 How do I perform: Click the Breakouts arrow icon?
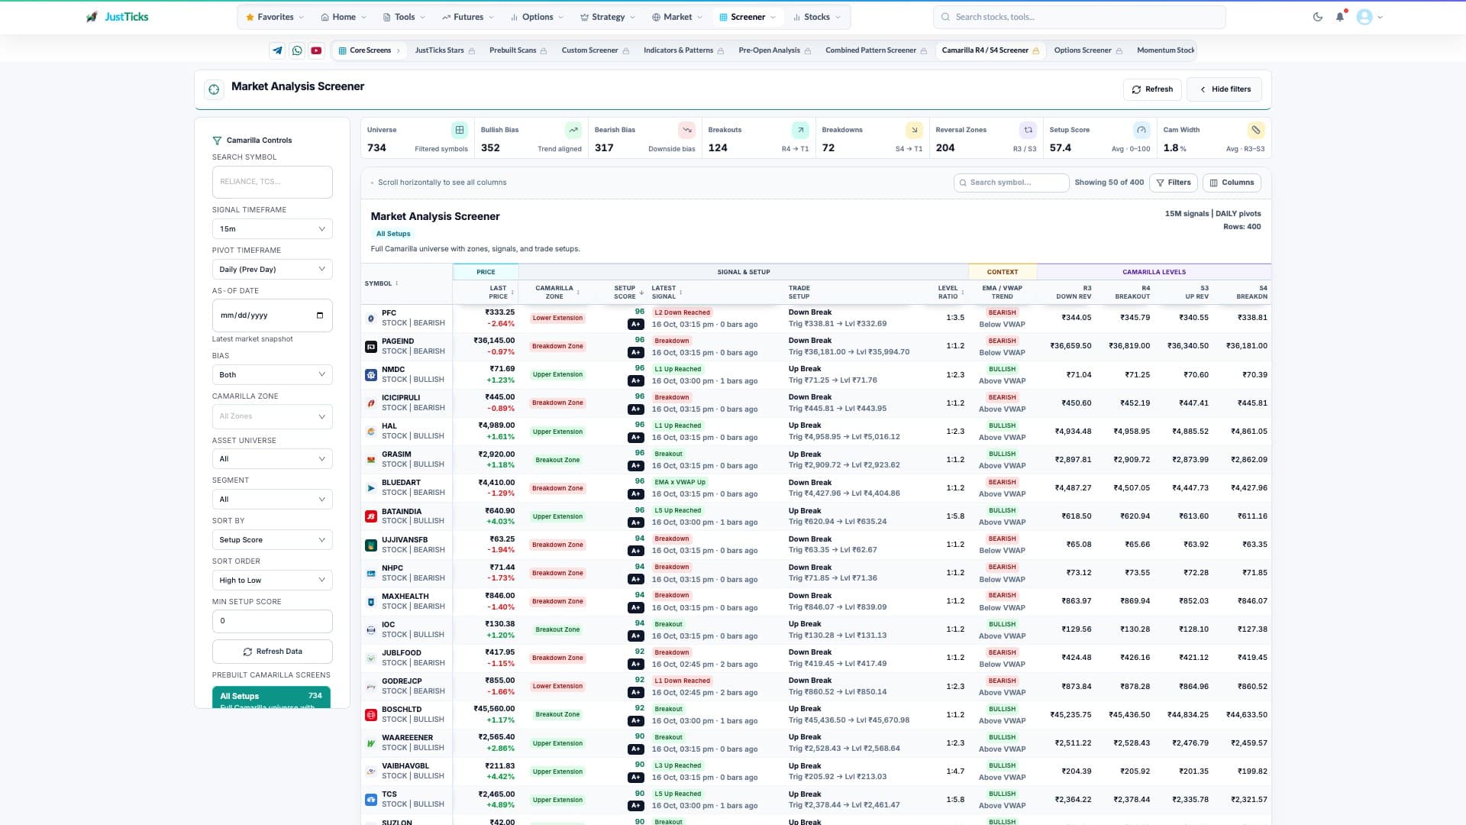tap(800, 130)
